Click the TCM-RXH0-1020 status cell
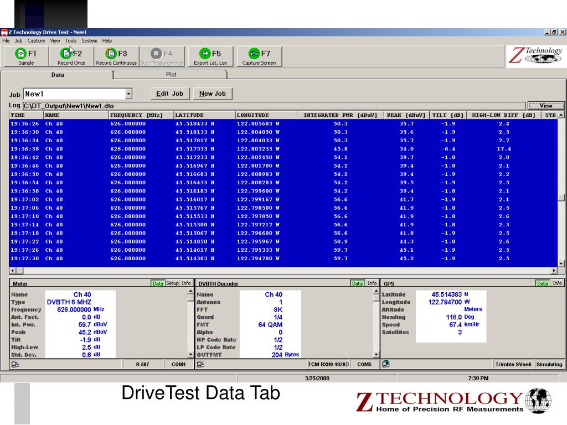Image resolution: width=567 pixels, height=425 pixels. (329, 364)
